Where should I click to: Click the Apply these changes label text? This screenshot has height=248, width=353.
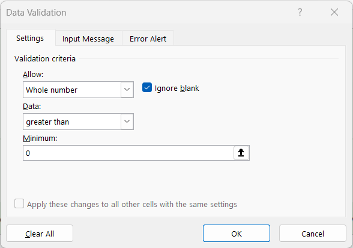(x=132, y=204)
